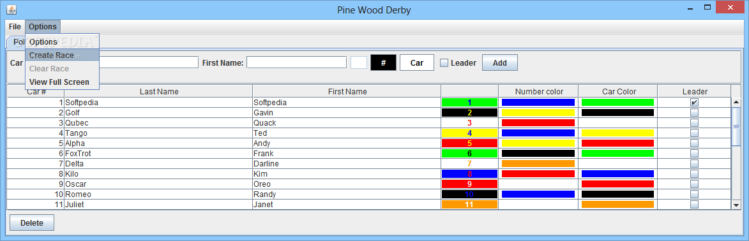Click the black preview cell showing 2
The width and height of the screenshot is (749, 241).
coord(469,113)
